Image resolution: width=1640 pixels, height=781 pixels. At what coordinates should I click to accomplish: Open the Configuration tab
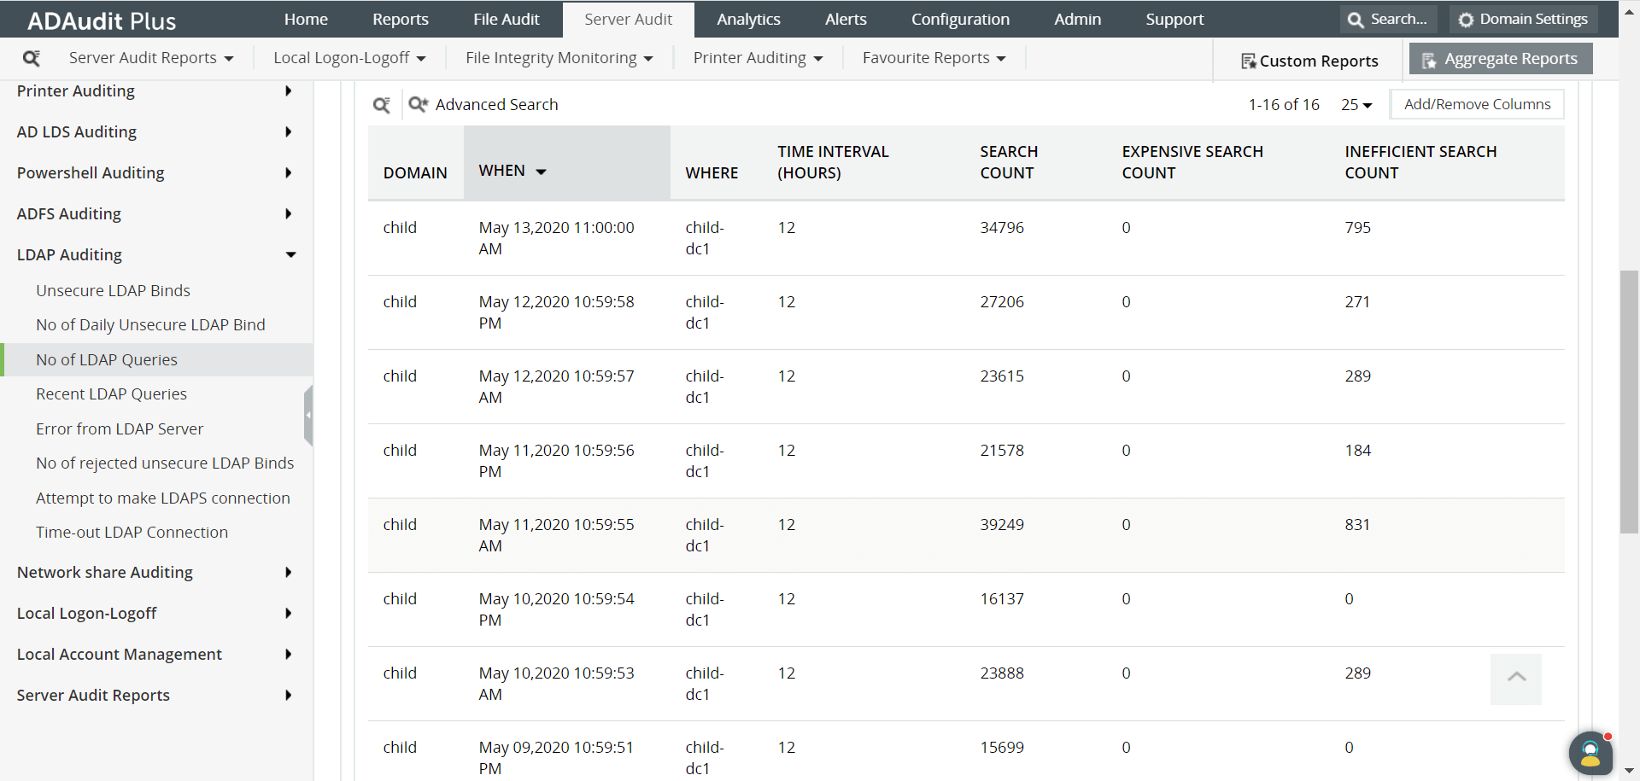pyautogui.click(x=960, y=19)
